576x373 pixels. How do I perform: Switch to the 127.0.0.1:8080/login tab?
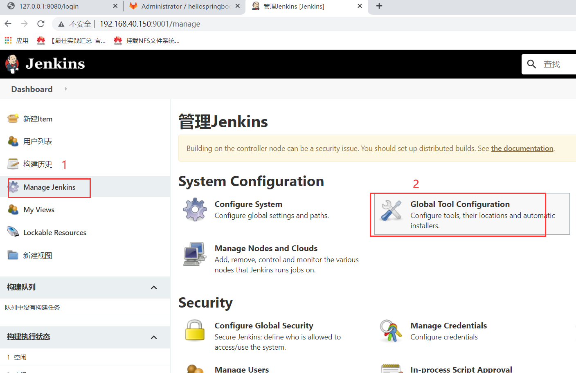pos(61,6)
